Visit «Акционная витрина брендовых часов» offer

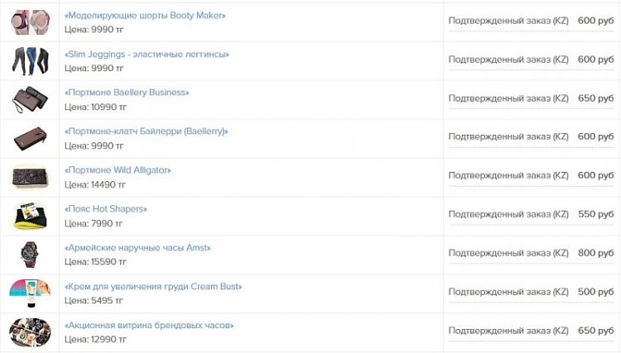[149, 326]
